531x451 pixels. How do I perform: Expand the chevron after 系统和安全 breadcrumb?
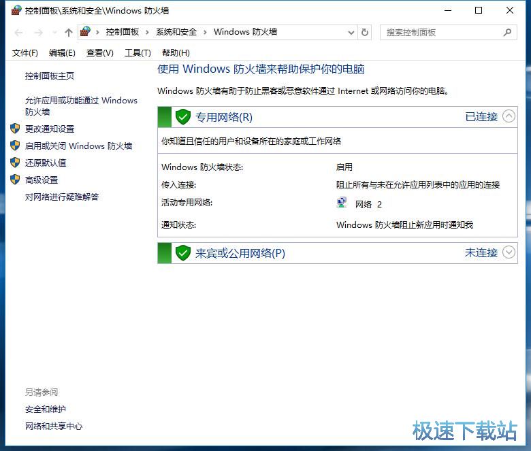(205, 32)
